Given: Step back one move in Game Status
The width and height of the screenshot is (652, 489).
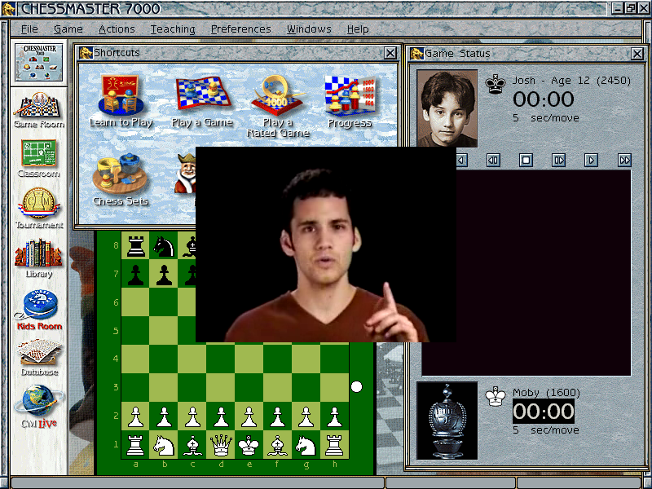Looking at the screenshot, I should tap(493, 160).
